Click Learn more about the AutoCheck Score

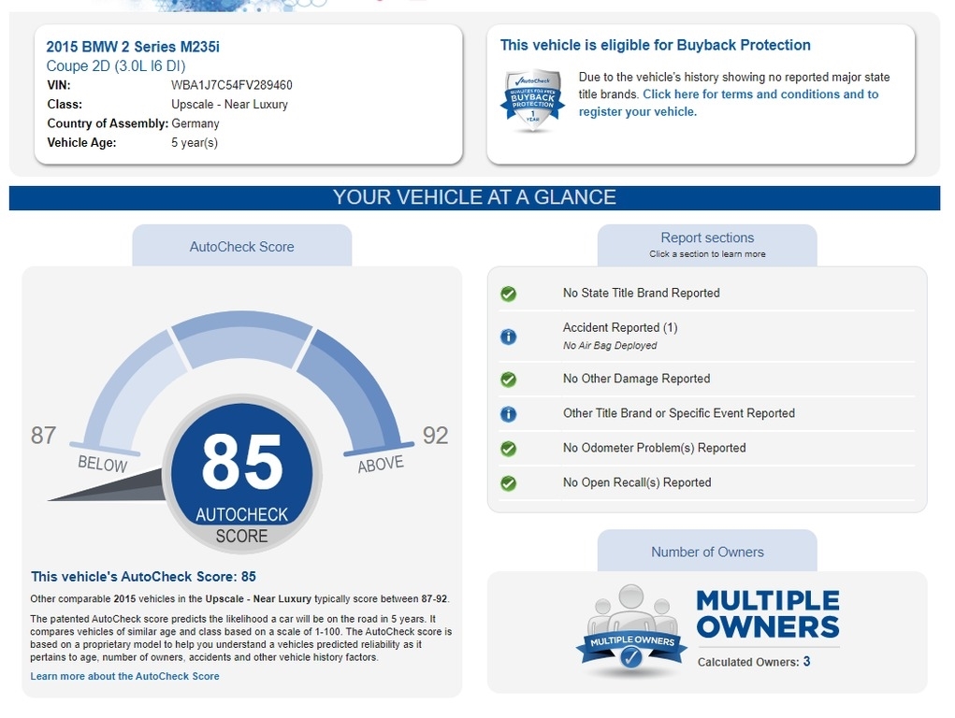tap(124, 676)
